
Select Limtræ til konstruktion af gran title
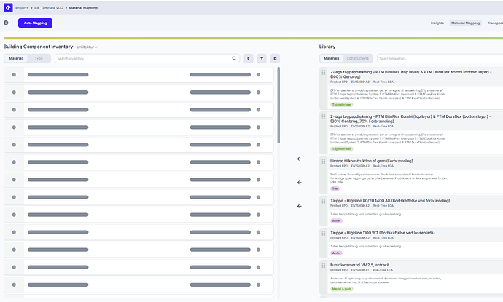tap(372, 161)
